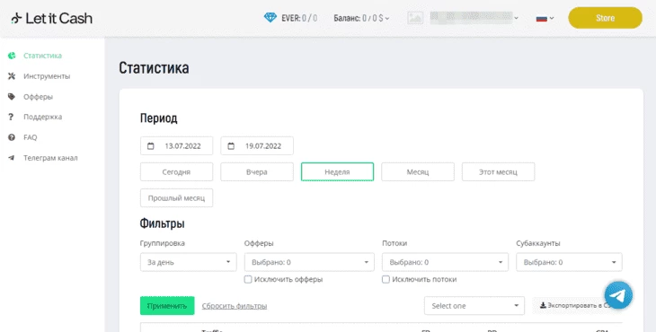The width and height of the screenshot is (656, 332).
Task: Click the Сбросить фильтры link
Action: [x=235, y=306]
